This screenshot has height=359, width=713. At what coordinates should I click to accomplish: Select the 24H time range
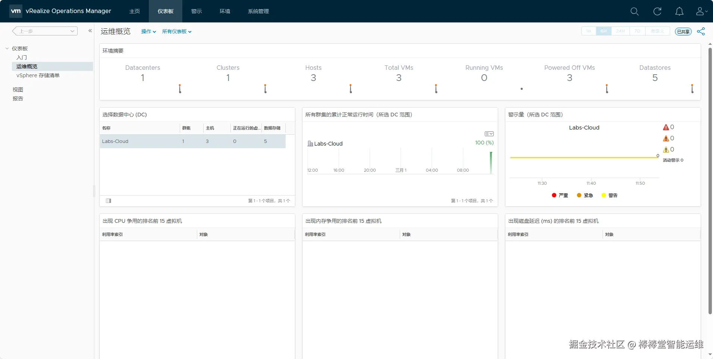point(621,31)
